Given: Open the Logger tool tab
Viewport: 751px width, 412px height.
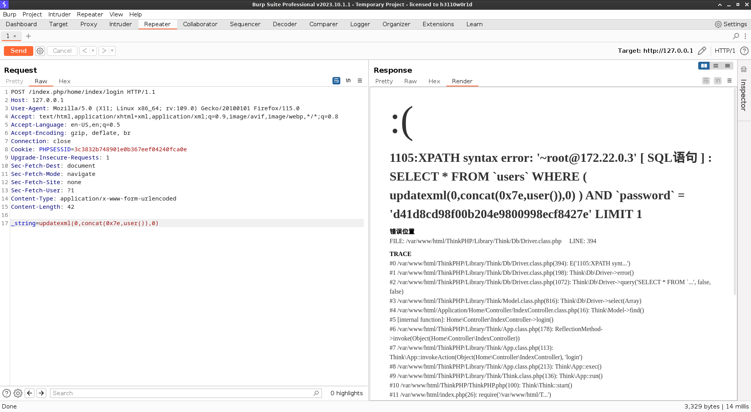Looking at the screenshot, I should pyautogui.click(x=360, y=24).
